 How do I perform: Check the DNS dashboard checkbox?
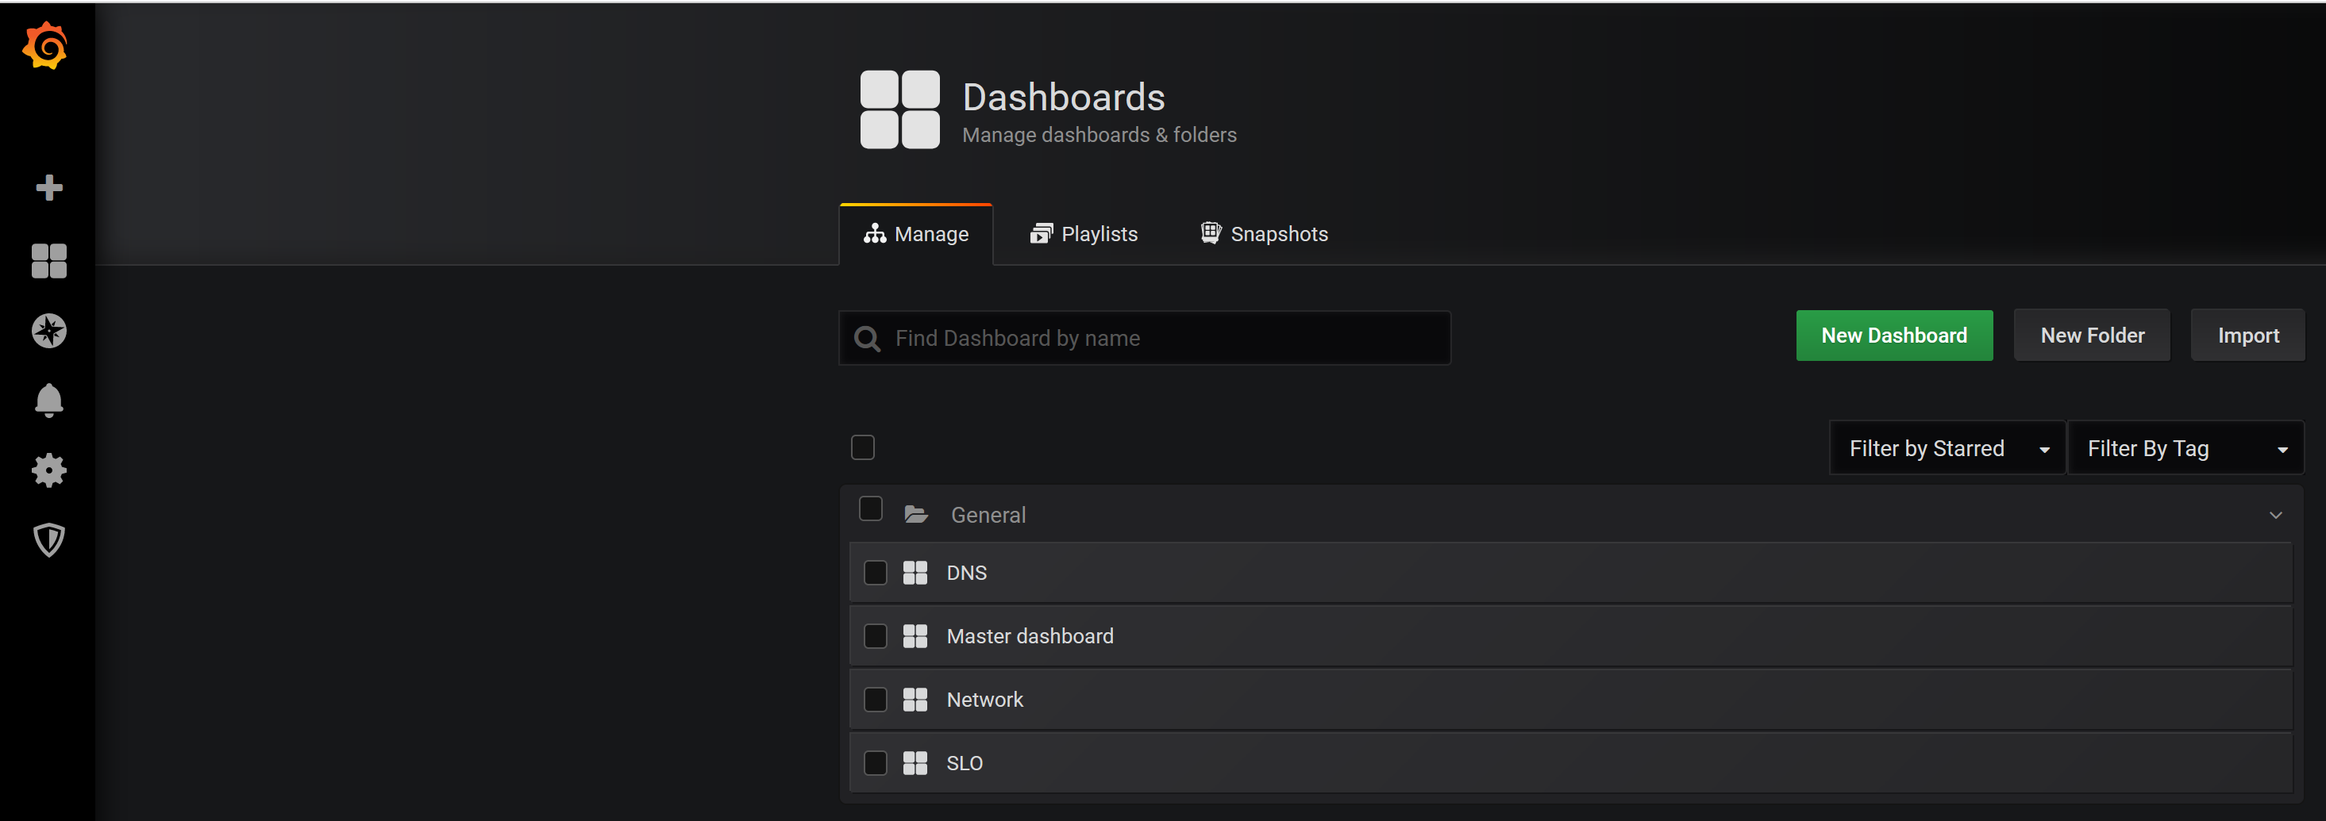[875, 573]
